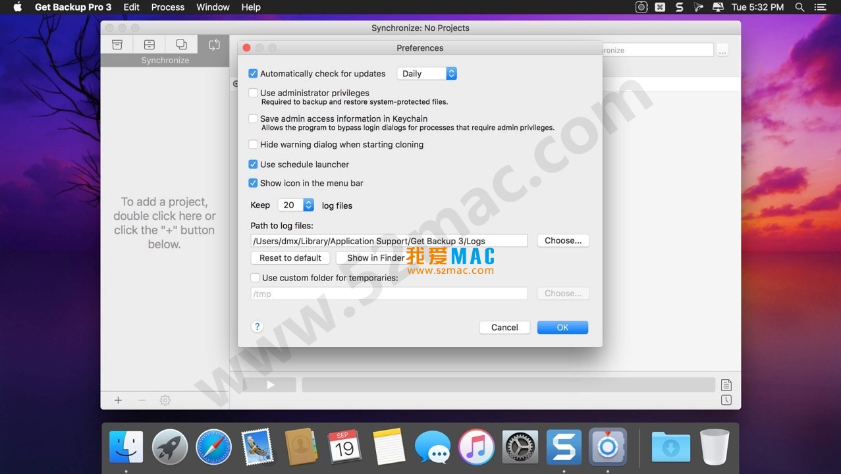841x474 pixels.
Task: Open System Preferences in Dock
Action: click(520, 447)
